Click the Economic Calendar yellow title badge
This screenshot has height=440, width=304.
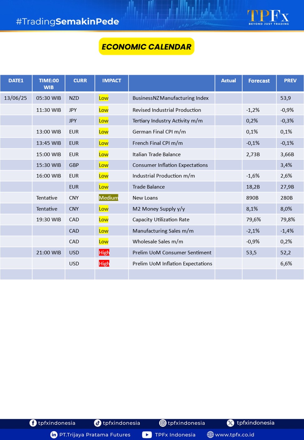click(147, 47)
